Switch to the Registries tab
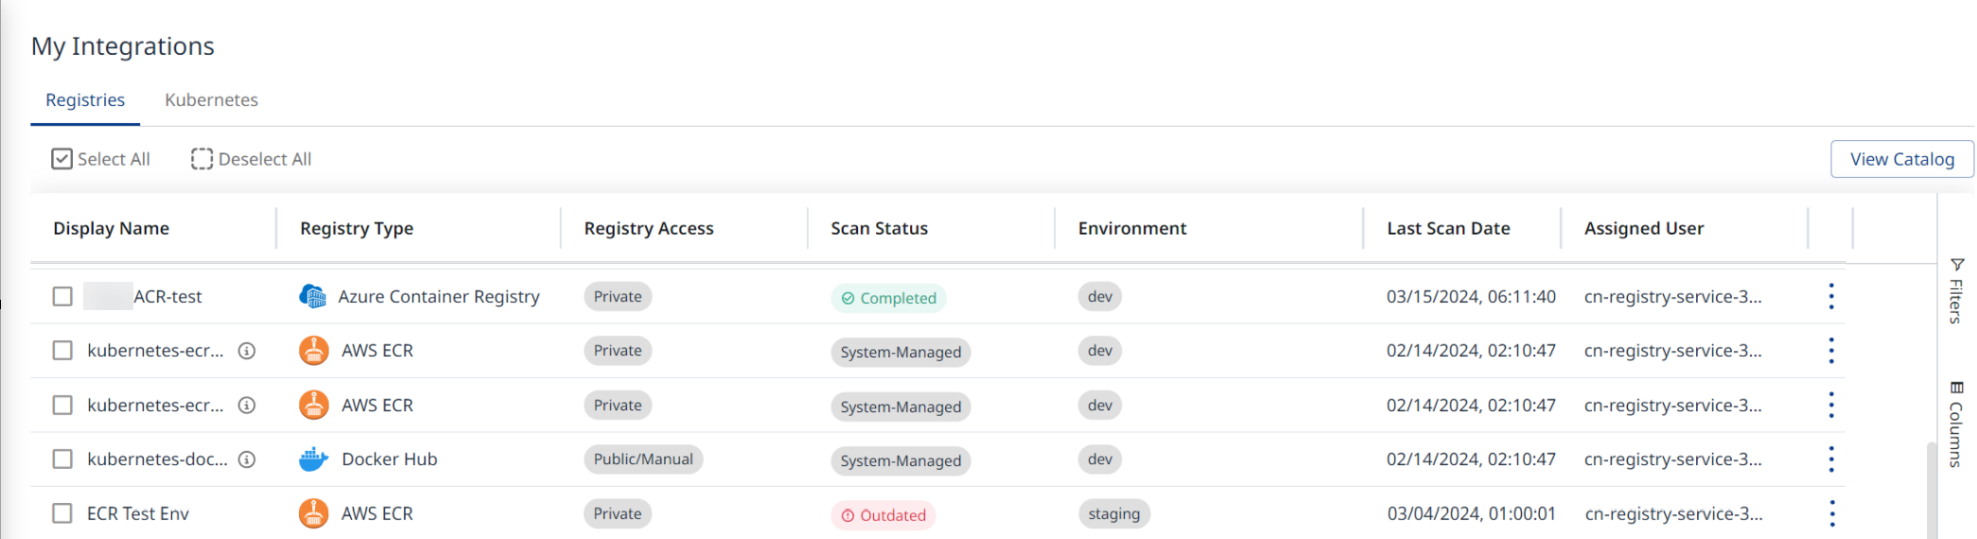Viewport: 1977px width, 539px height. pos(85,100)
